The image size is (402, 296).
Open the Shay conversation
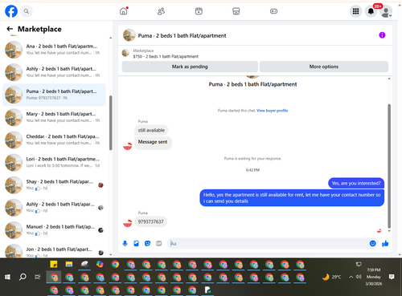tap(55, 184)
